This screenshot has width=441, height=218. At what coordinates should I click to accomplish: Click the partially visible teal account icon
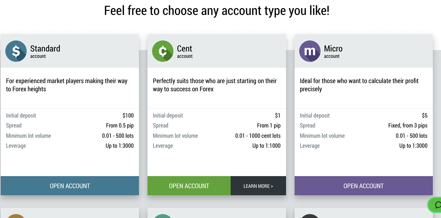coord(163,216)
